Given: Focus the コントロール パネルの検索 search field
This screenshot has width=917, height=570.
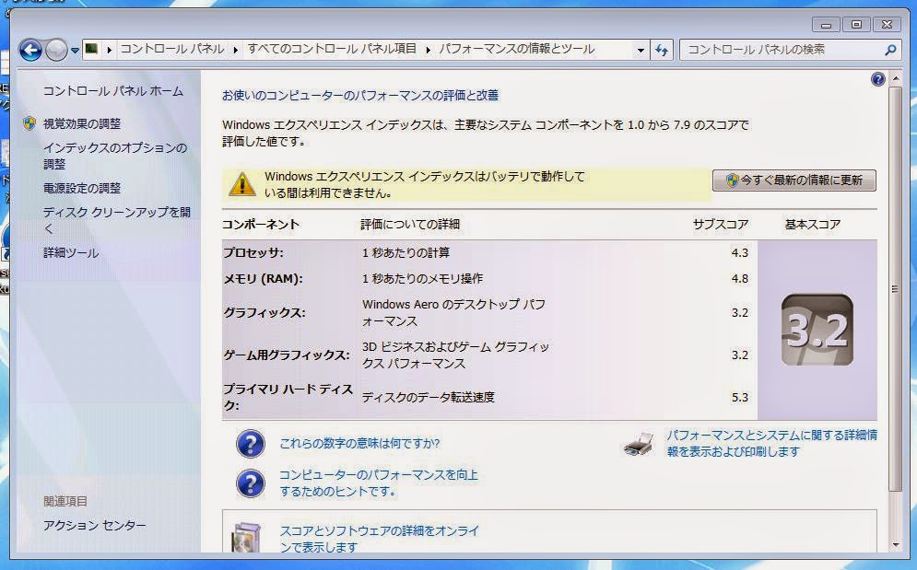Looking at the screenshot, I should (x=782, y=50).
